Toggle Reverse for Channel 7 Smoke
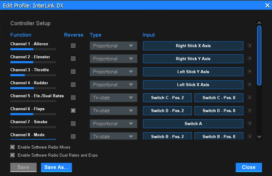Screen dimensions: 272x176 73,124
